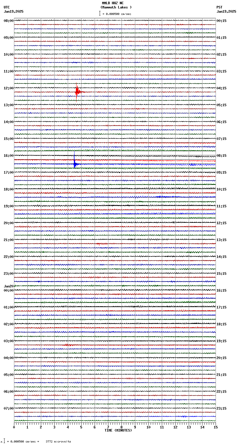
Task: Click the '03:00' UTC time label
Action: point(8,341)
